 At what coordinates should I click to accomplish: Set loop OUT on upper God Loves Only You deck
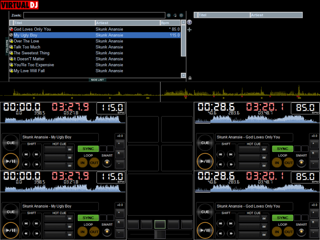coord(288,163)
